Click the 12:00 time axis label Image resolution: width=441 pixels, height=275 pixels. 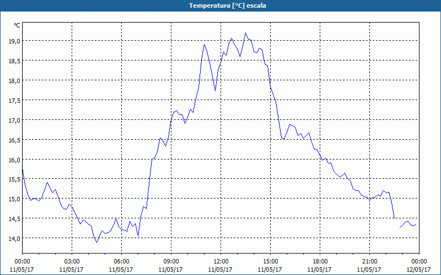click(x=220, y=262)
